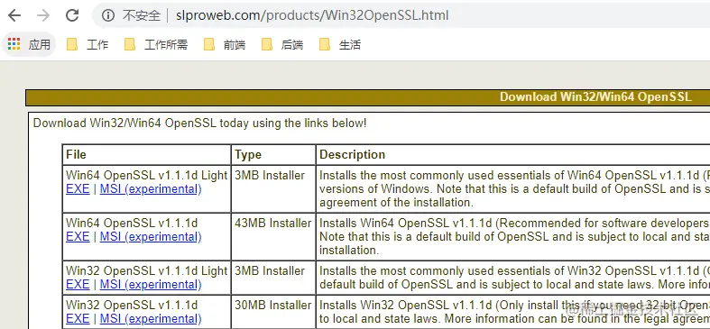Download Win32 OpenSSL v1.1.1d EXE (30MB)
This screenshot has width=710, height=329.
click(x=78, y=318)
